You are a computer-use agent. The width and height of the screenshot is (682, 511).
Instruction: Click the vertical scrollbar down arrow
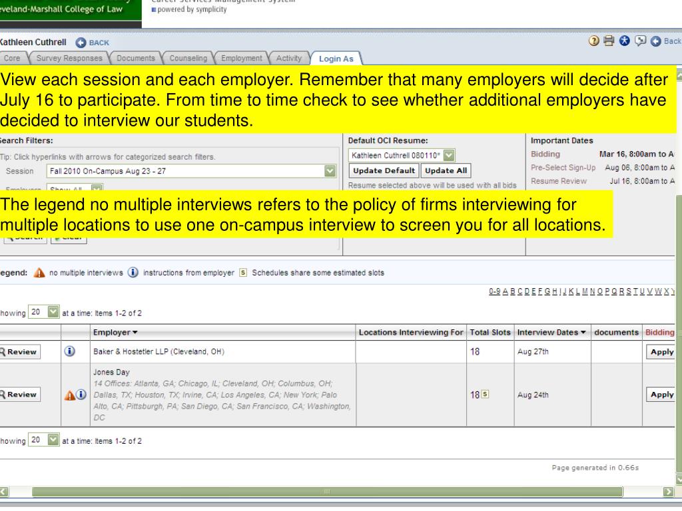pyautogui.click(x=679, y=479)
